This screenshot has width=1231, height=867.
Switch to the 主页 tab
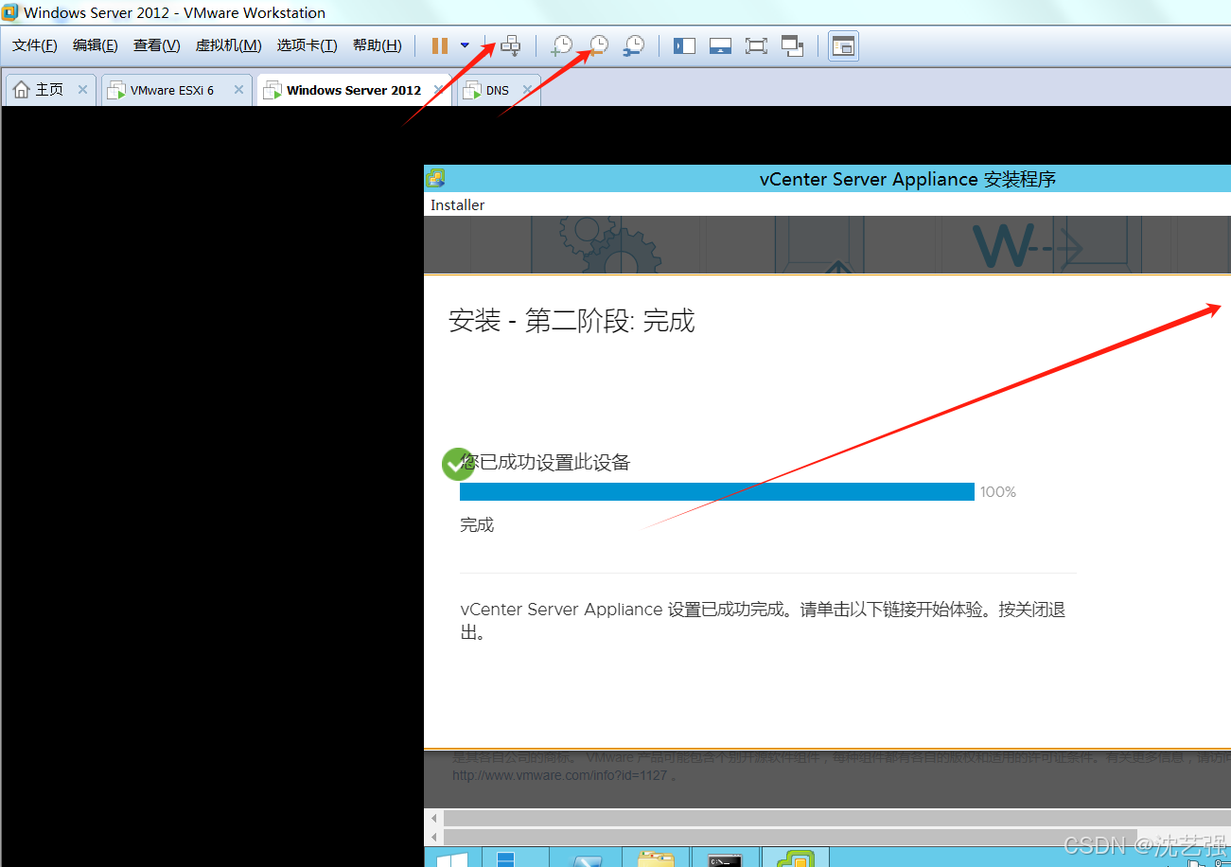pyautogui.click(x=50, y=90)
